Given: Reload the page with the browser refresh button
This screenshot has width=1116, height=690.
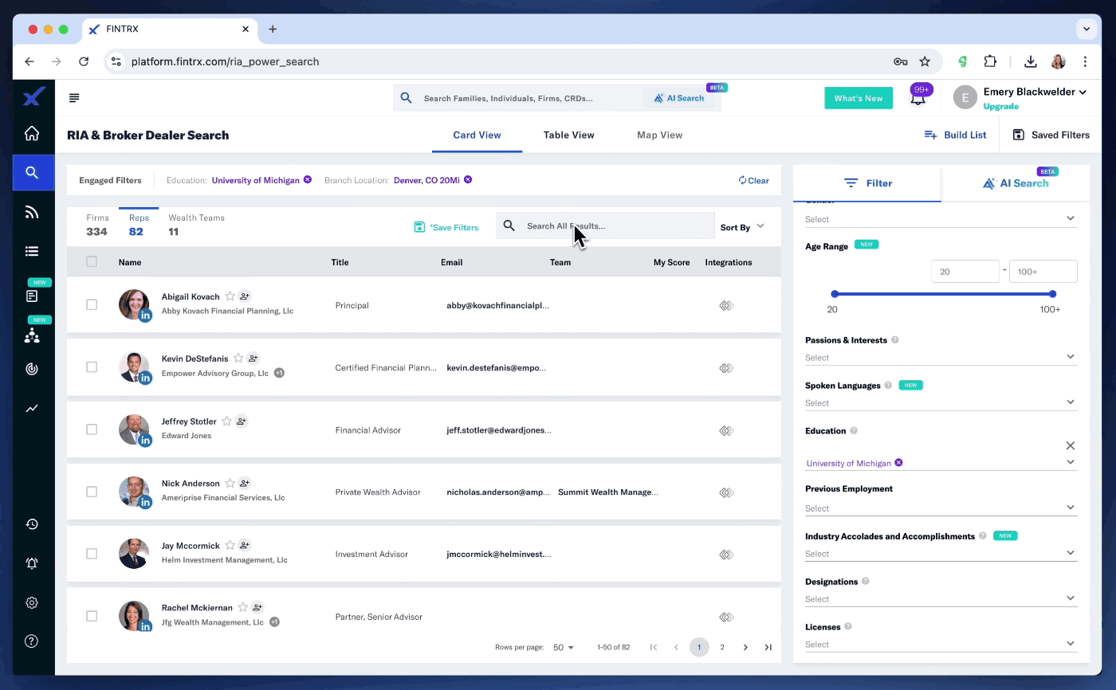Looking at the screenshot, I should tap(84, 61).
